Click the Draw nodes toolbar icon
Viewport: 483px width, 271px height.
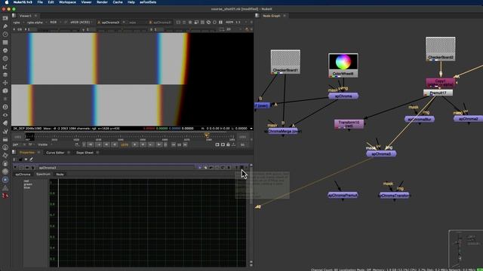click(x=5, y=26)
